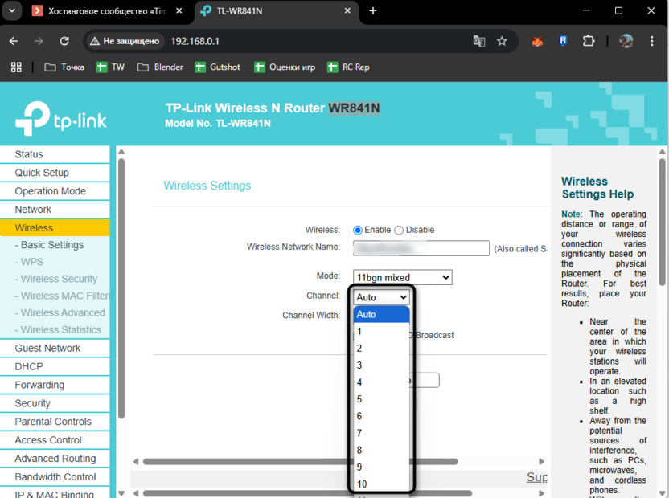
Task: Select the Disable wireless radio button
Action: (x=399, y=231)
